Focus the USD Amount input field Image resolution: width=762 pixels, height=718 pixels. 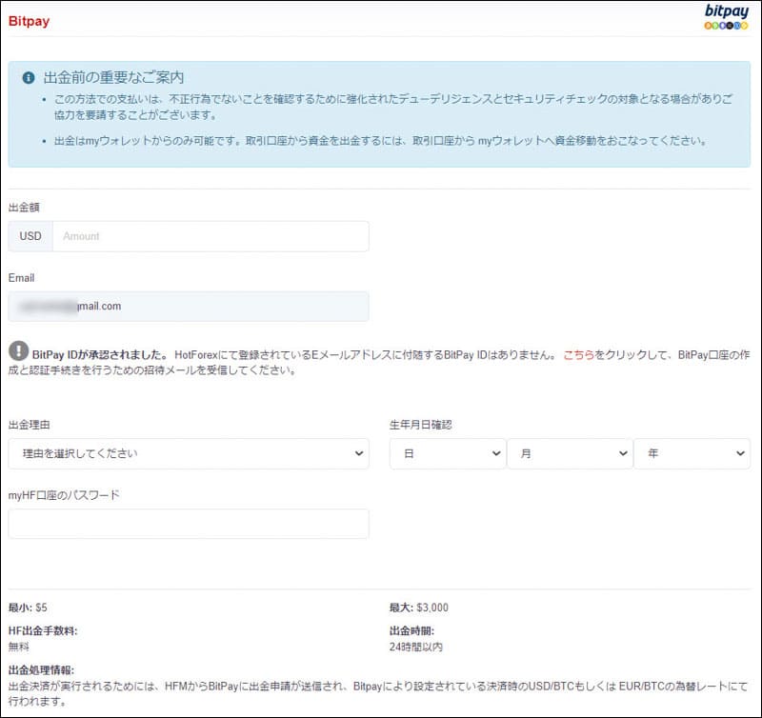(x=210, y=236)
